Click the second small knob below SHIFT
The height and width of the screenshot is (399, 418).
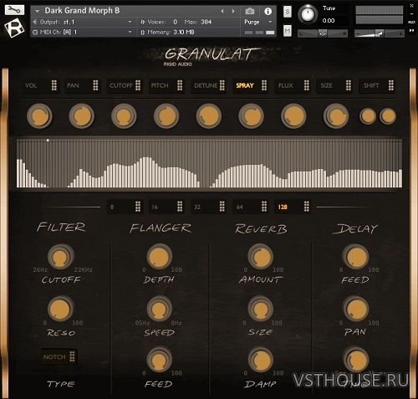pyautogui.click(x=388, y=116)
